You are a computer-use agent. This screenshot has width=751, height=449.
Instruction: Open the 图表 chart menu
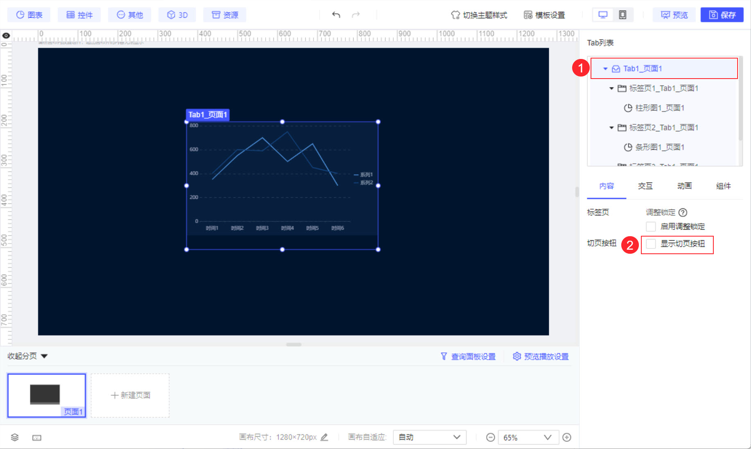[x=29, y=15]
